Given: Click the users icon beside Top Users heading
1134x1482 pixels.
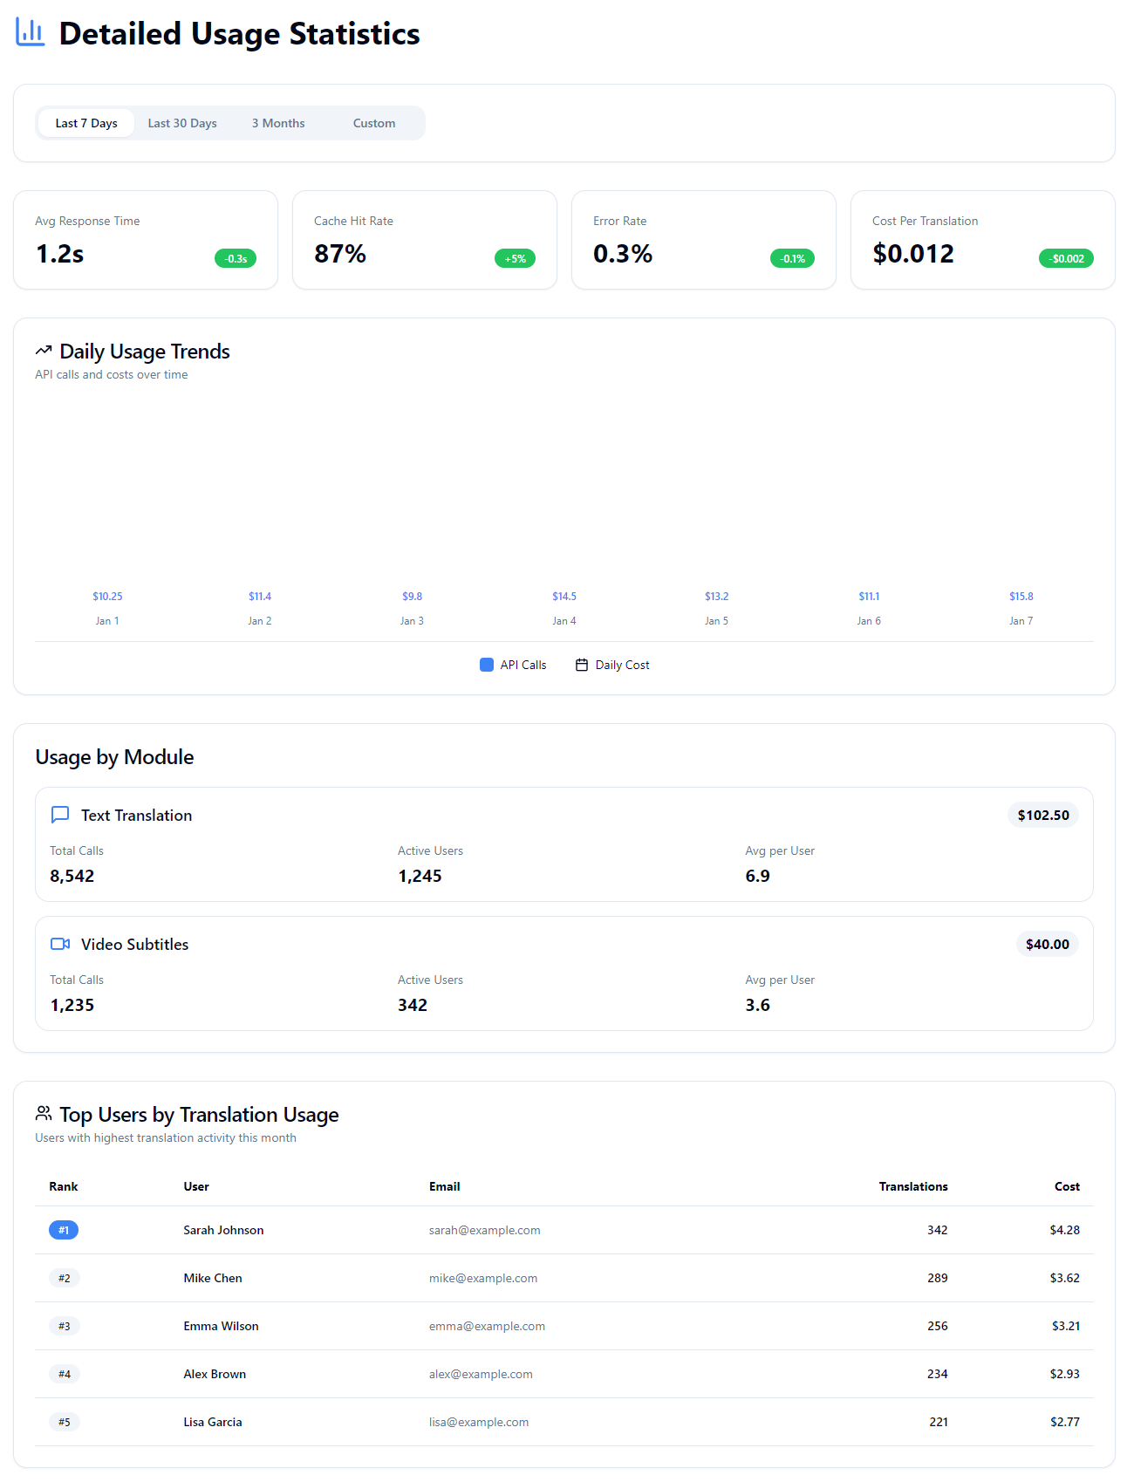Looking at the screenshot, I should coord(44,1114).
